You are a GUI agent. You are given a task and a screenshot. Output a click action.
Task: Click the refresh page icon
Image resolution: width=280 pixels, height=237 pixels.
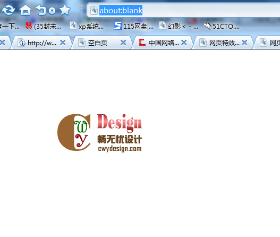tap(8, 10)
